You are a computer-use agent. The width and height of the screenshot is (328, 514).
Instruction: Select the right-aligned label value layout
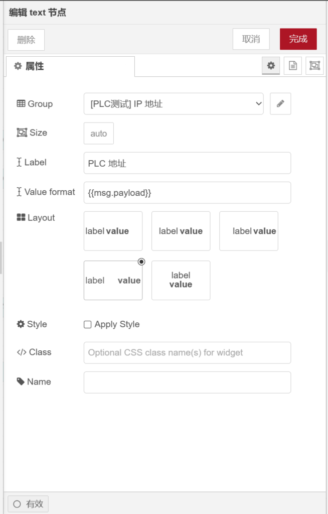tap(248, 231)
